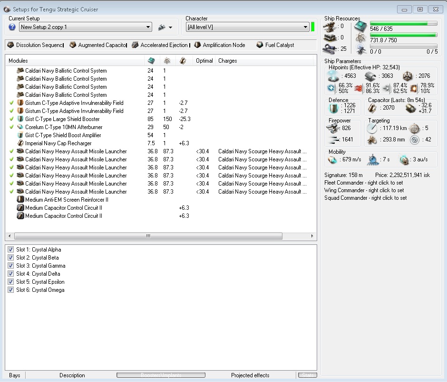Click the blue help question mark icon

tap(12, 27)
